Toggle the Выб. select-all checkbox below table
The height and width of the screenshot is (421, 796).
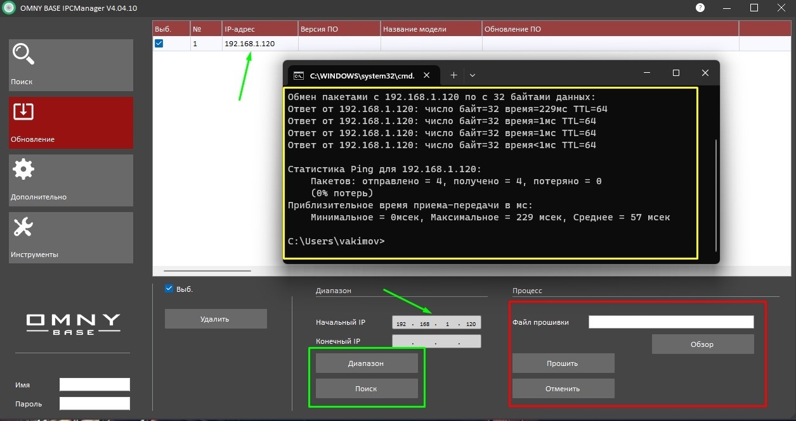(169, 289)
